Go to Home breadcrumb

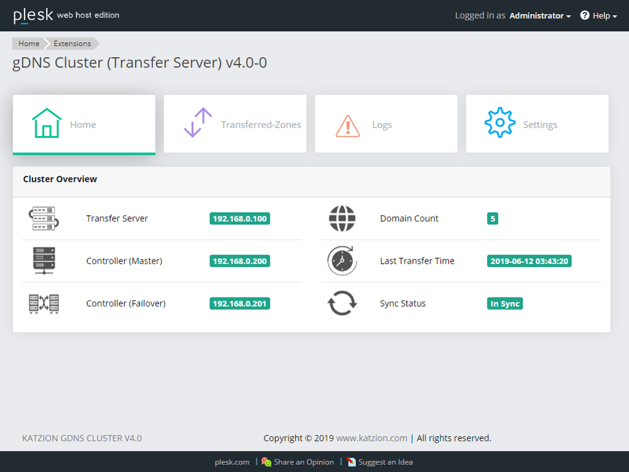29,44
